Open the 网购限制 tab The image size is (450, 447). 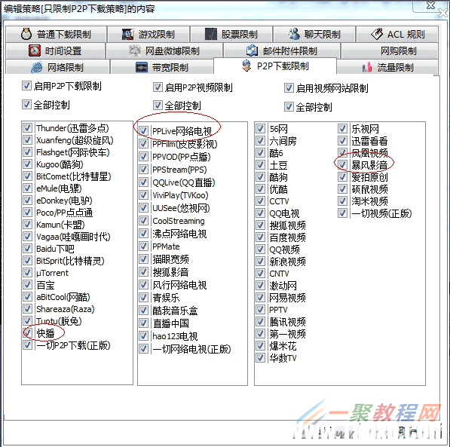tap(390, 51)
